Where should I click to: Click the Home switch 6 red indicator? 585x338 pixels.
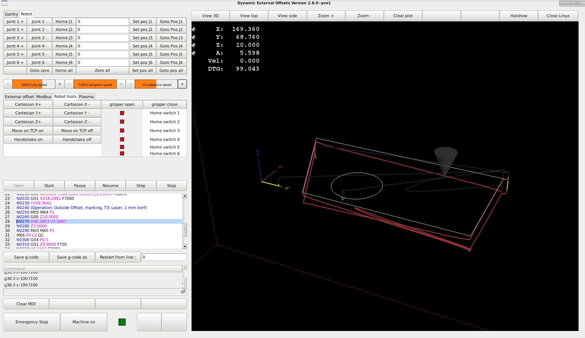click(122, 153)
